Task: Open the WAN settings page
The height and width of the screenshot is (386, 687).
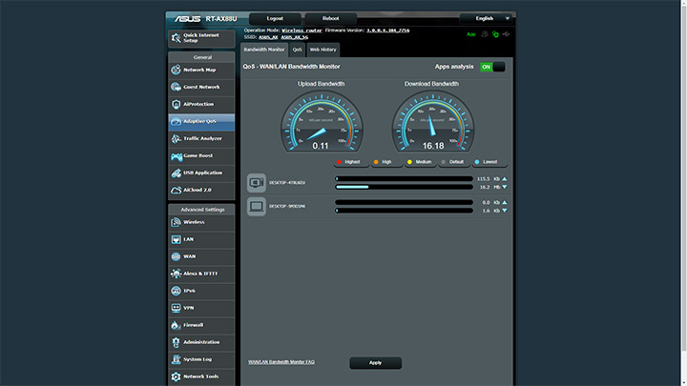Action: click(x=201, y=256)
